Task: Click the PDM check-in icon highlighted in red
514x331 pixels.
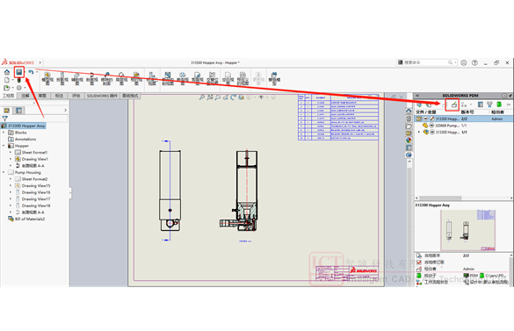Action: [453, 104]
